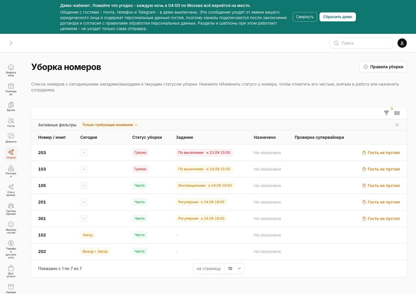This screenshot has width=416, height=294.
Task: Click room number 301 in the table
Action: pos(42,219)
